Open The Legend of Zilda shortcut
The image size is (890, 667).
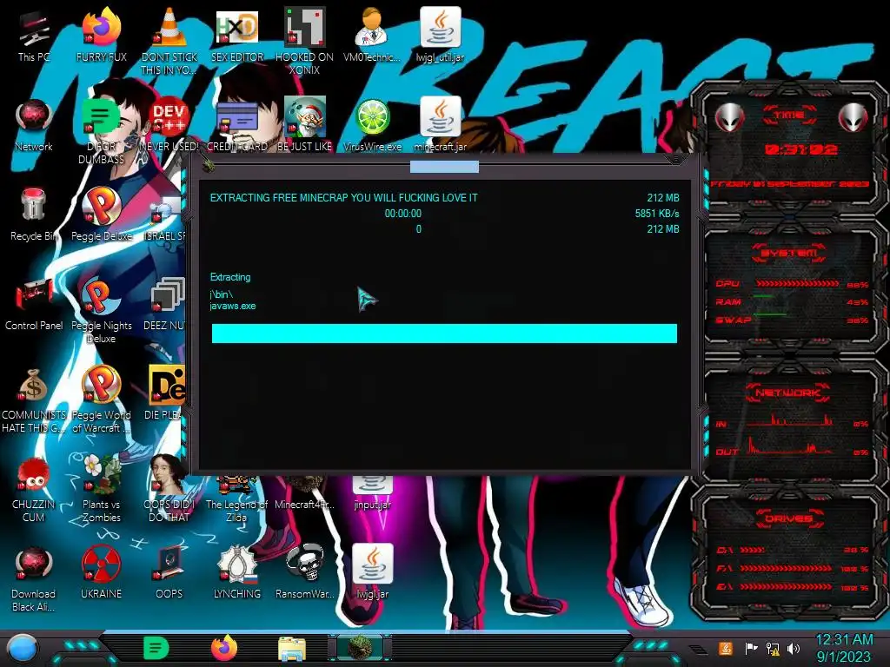(x=236, y=499)
